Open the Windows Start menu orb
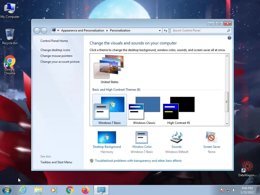This screenshot has height=195, width=260. [x=7, y=190]
